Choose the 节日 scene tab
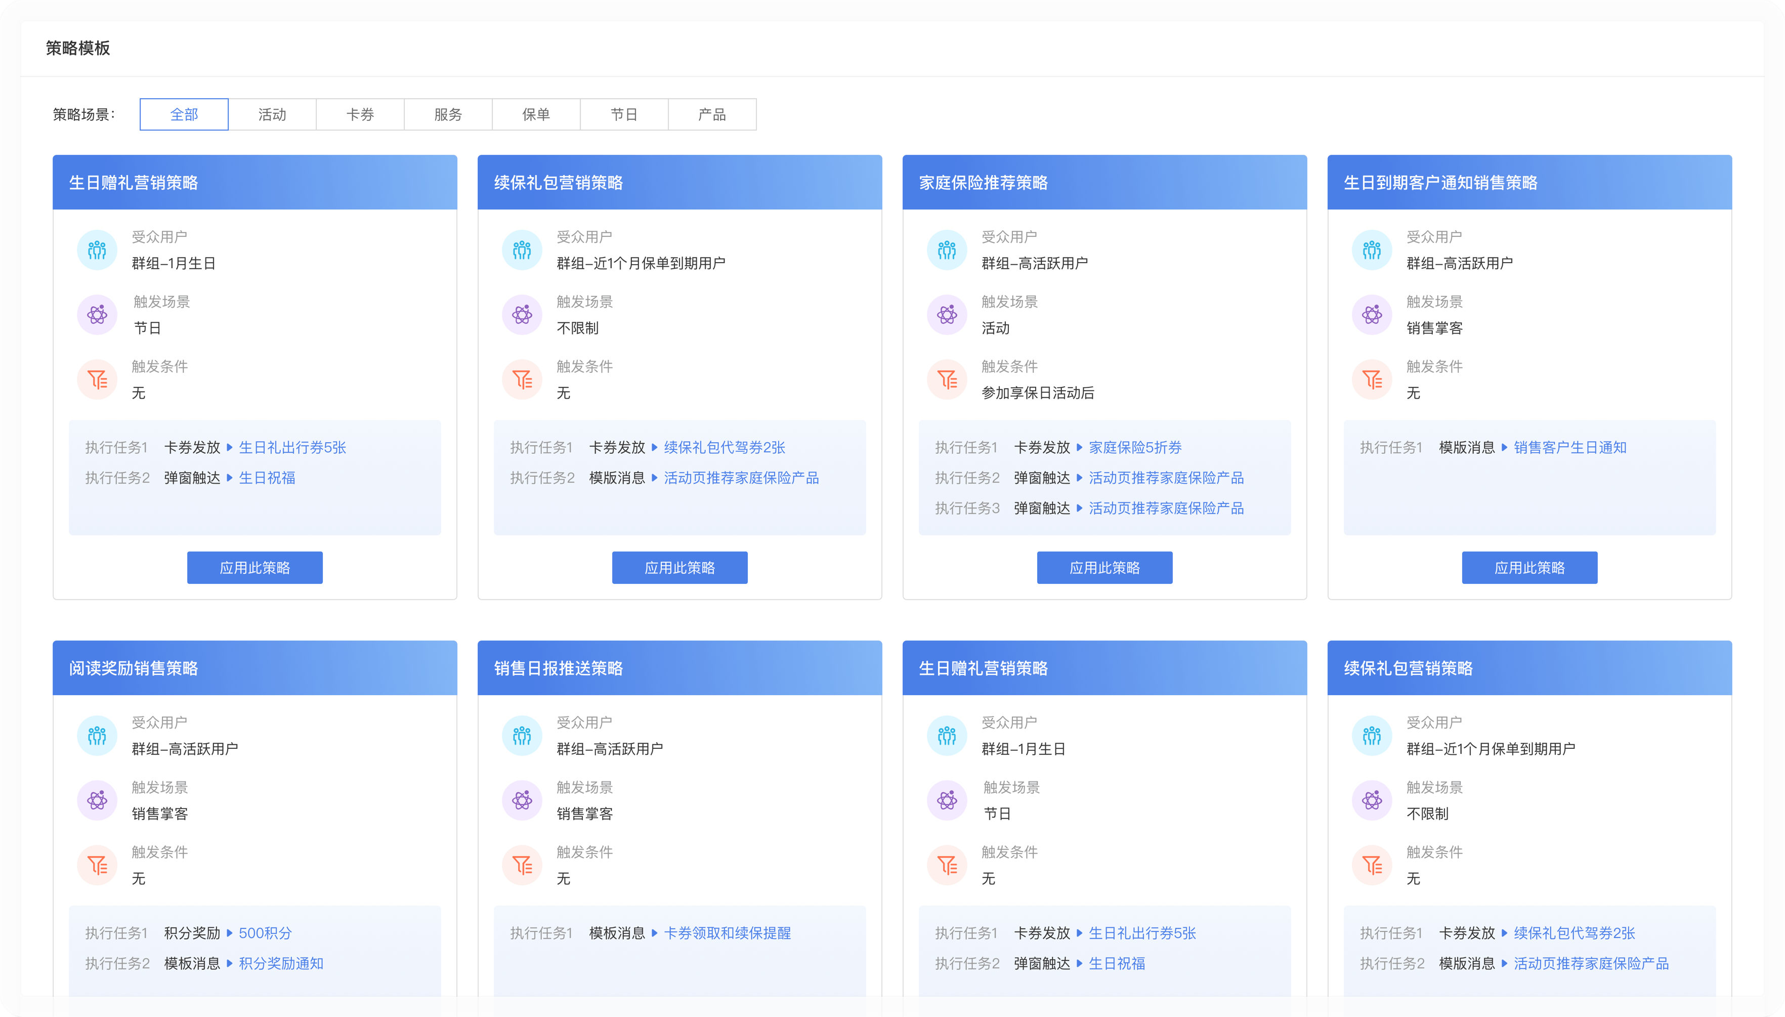 [624, 114]
